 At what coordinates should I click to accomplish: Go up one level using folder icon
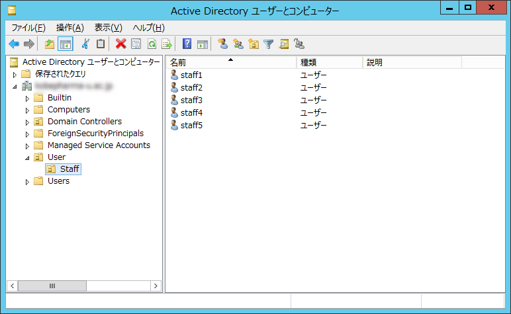[50, 44]
